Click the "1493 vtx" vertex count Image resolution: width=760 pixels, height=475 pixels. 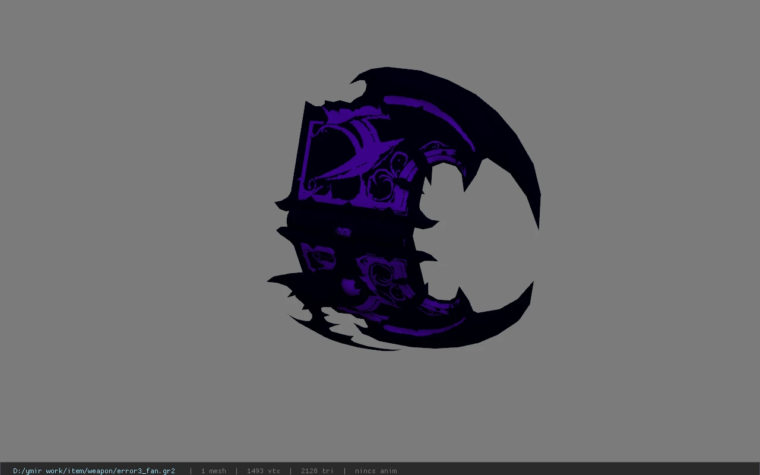pyautogui.click(x=264, y=471)
